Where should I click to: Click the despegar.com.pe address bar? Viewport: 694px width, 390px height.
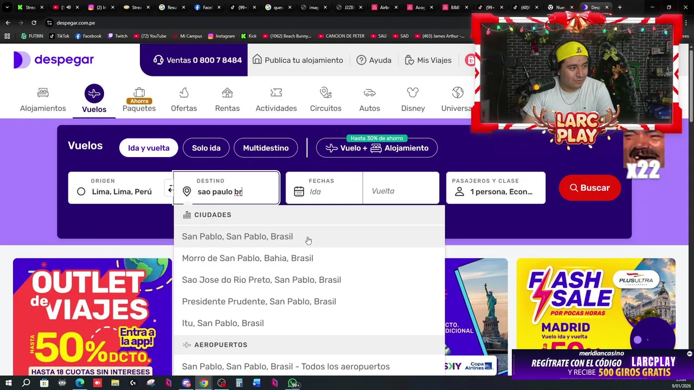75,23
